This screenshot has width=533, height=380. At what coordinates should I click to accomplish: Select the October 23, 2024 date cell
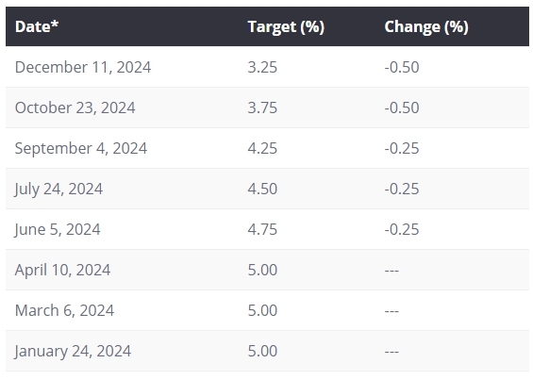click(x=75, y=107)
